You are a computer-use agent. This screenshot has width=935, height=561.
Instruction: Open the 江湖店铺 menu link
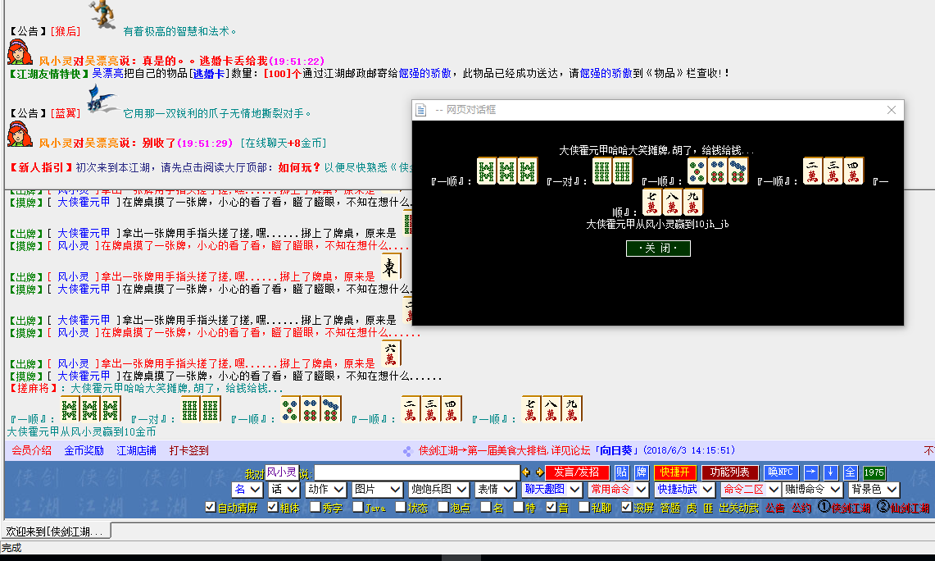[x=137, y=450]
